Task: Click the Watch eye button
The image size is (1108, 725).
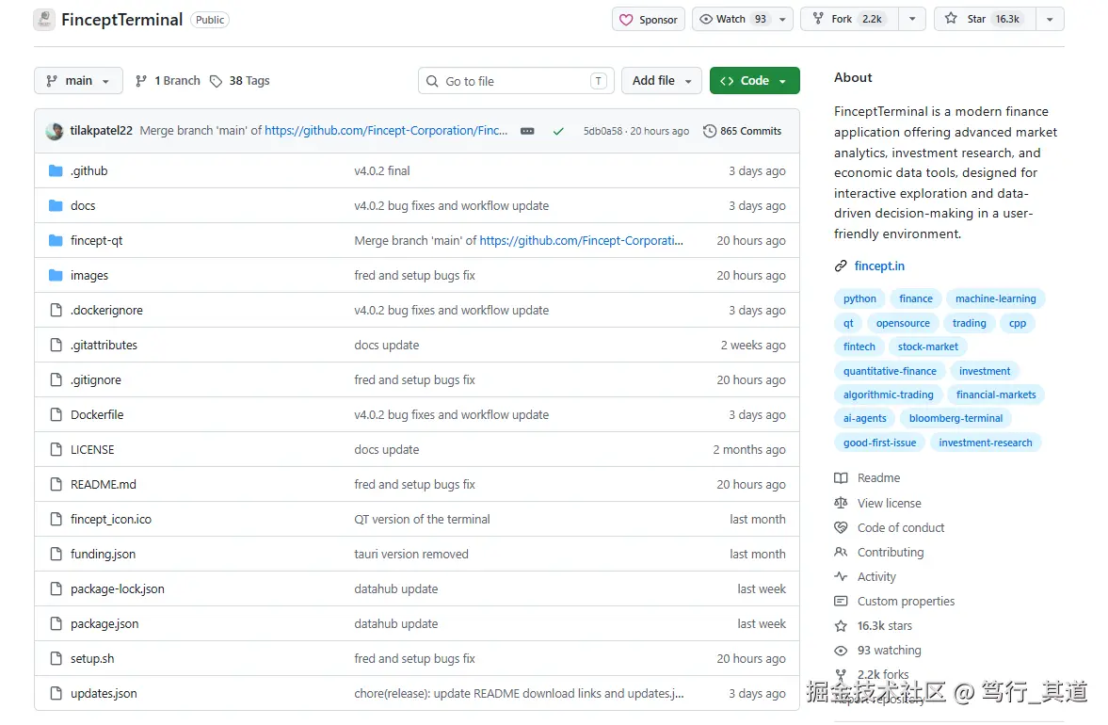Action: pyautogui.click(x=732, y=19)
